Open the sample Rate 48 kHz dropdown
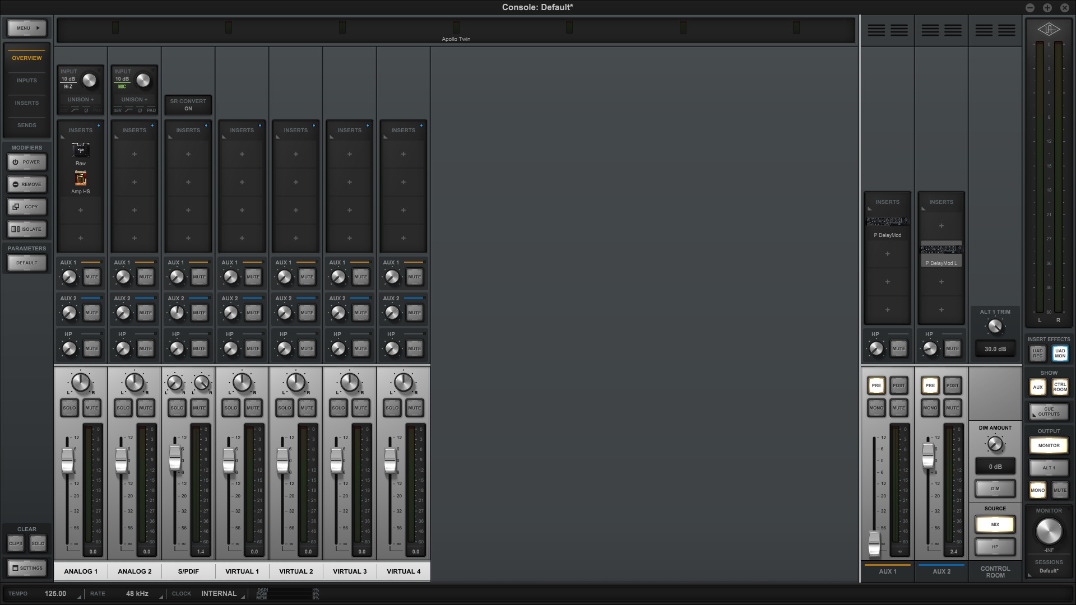Image resolution: width=1076 pixels, height=605 pixels. pyautogui.click(x=137, y=594)
